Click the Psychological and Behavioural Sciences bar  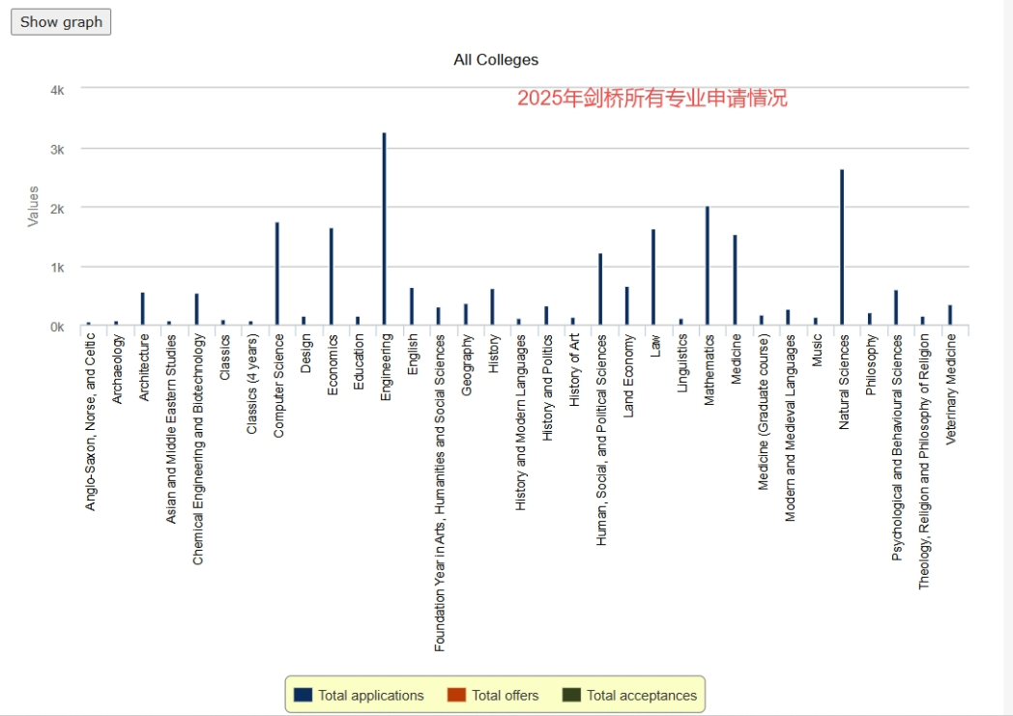tap(896, 307)
